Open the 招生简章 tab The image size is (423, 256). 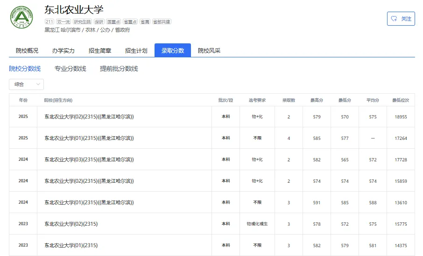(x=100, y=51)
